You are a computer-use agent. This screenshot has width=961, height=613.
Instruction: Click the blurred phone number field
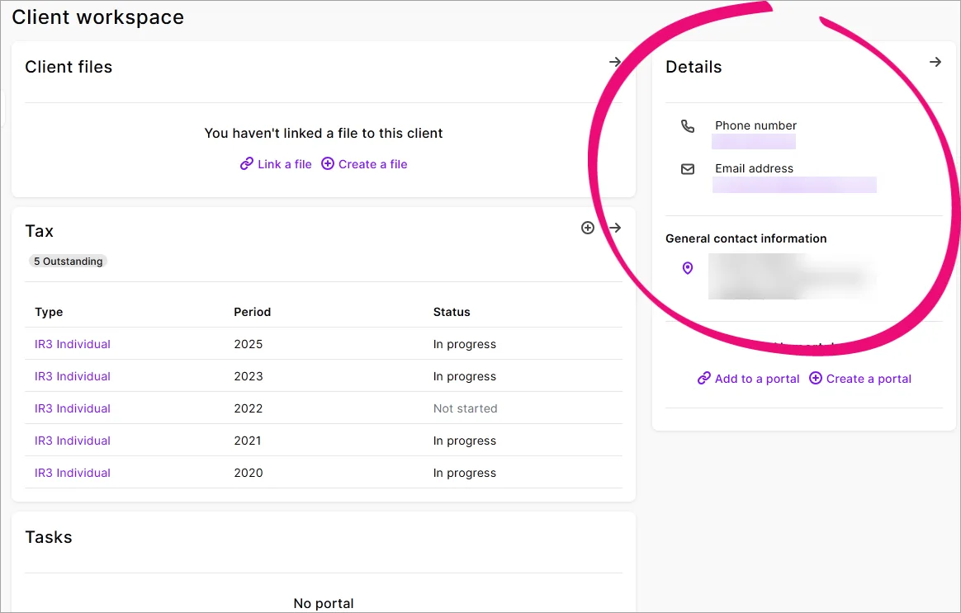pyautogui.click(x=754, y=141)
